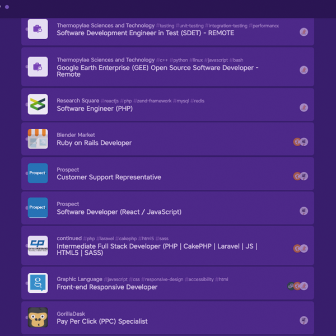
Task: Click the WE source badge on Ruby on Rails Developer row
Action: click(304, 142)
